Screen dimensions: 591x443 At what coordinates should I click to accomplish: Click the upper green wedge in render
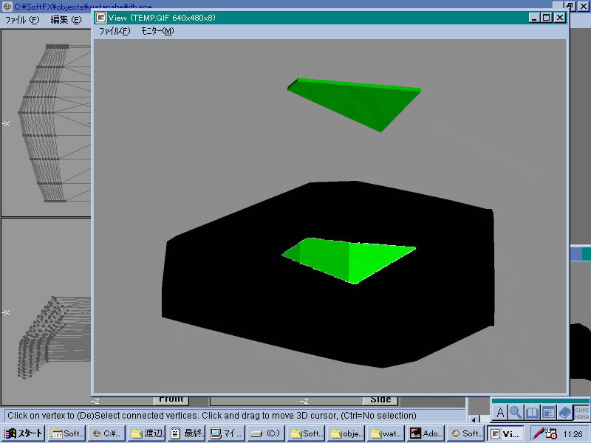tap(362, 100)
